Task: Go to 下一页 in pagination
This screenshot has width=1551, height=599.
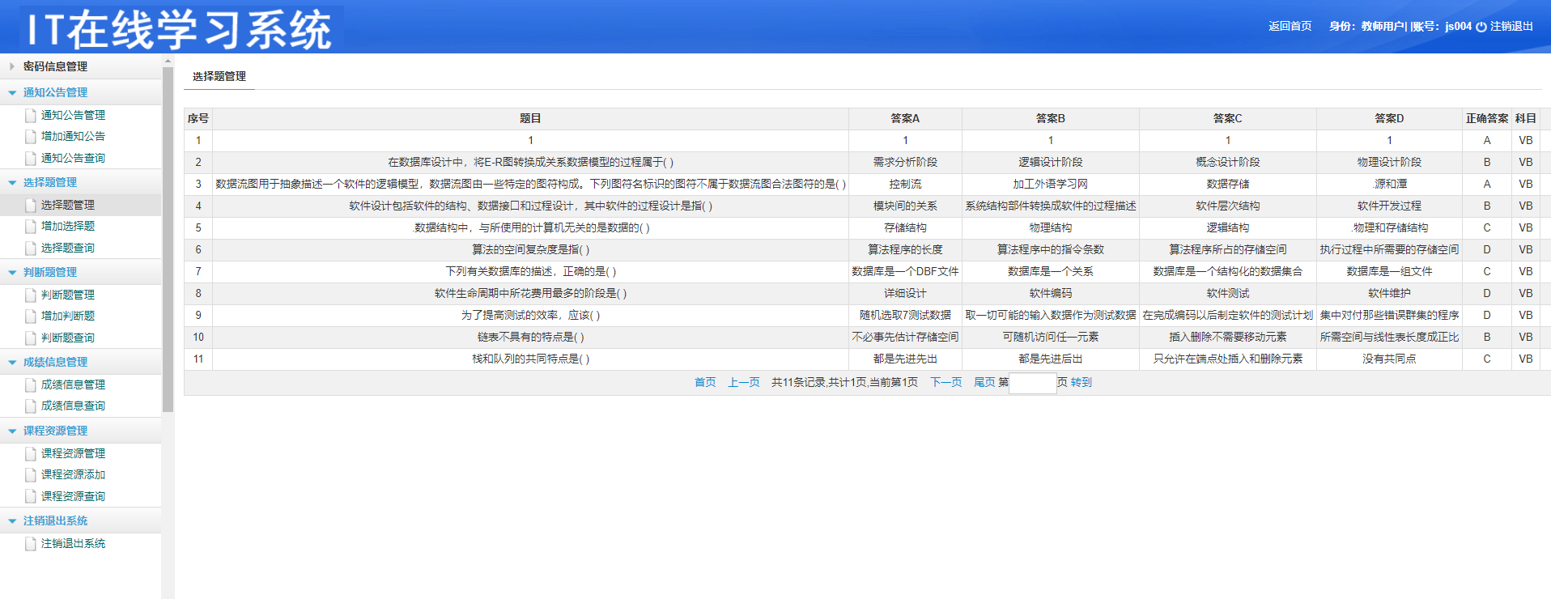Action: point(946,382)
